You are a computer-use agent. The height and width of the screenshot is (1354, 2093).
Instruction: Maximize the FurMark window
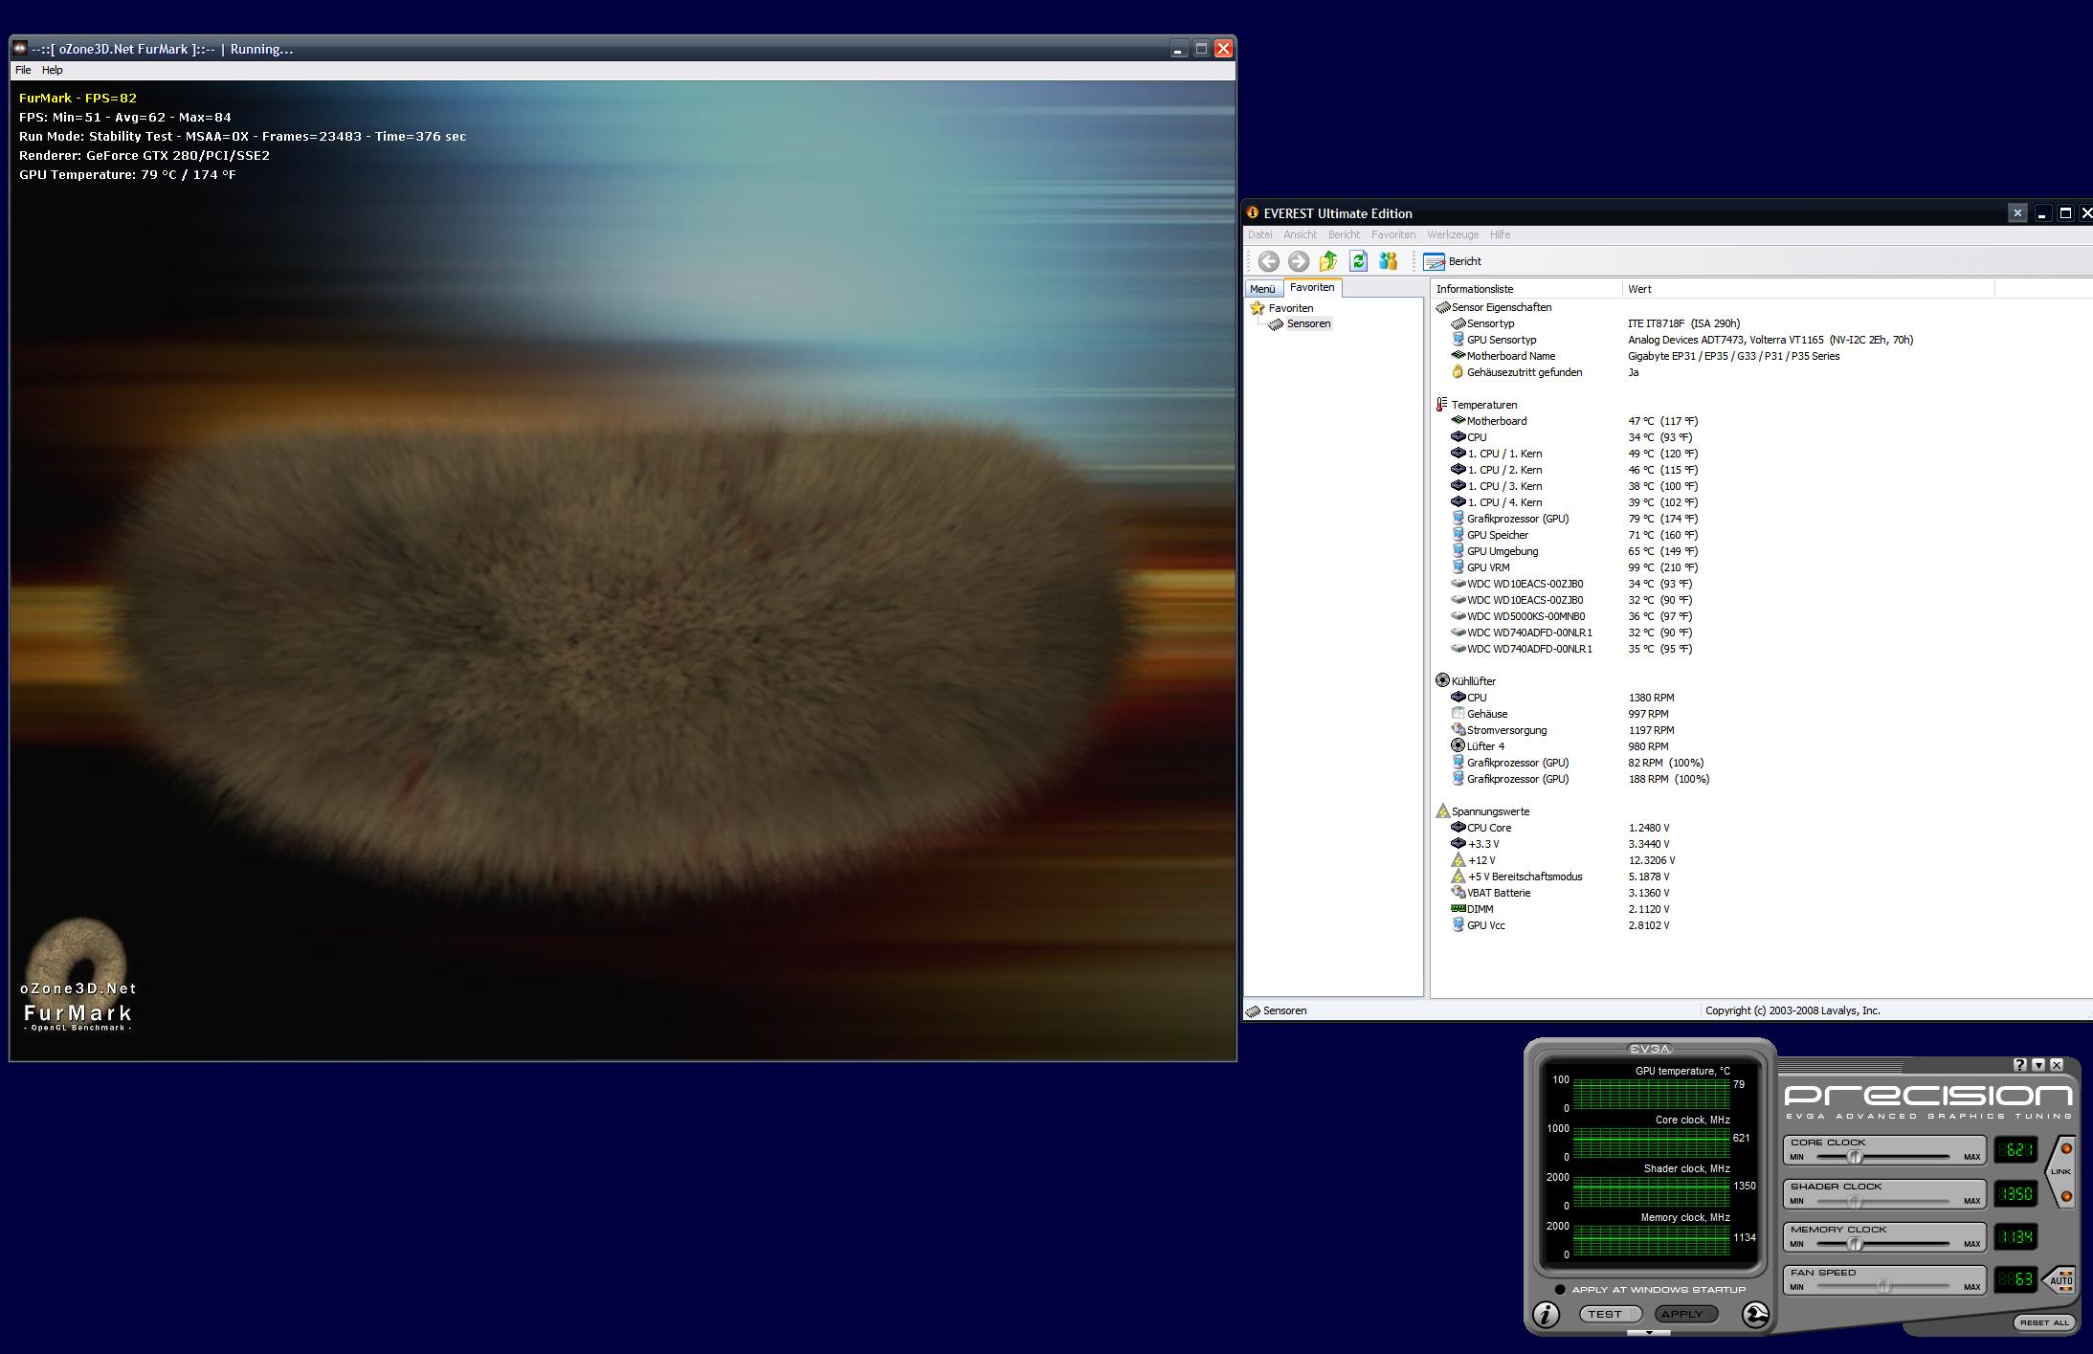[x=1201, y=49]
